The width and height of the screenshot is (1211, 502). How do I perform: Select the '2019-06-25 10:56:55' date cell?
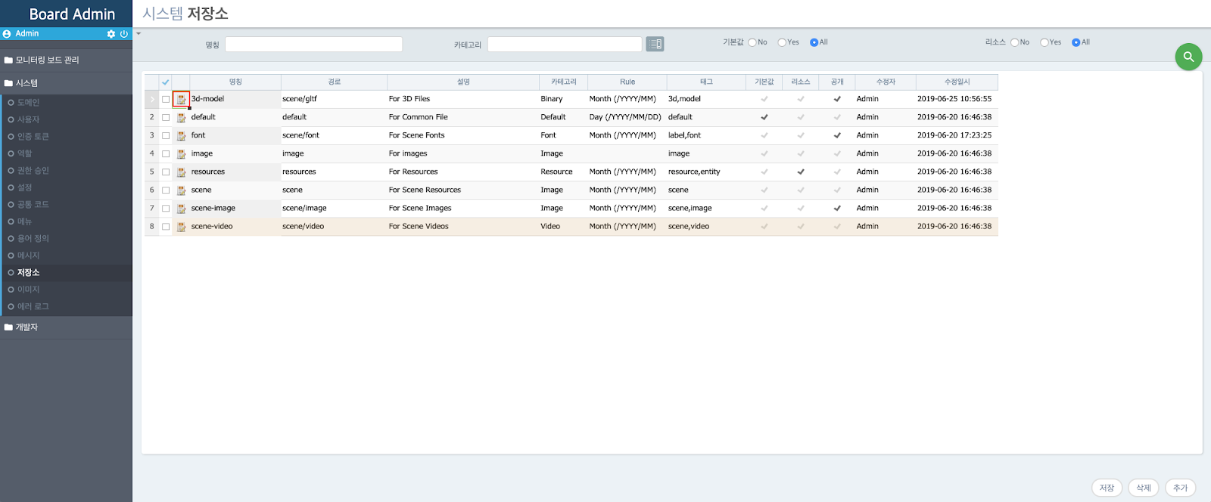click(957, 99)
